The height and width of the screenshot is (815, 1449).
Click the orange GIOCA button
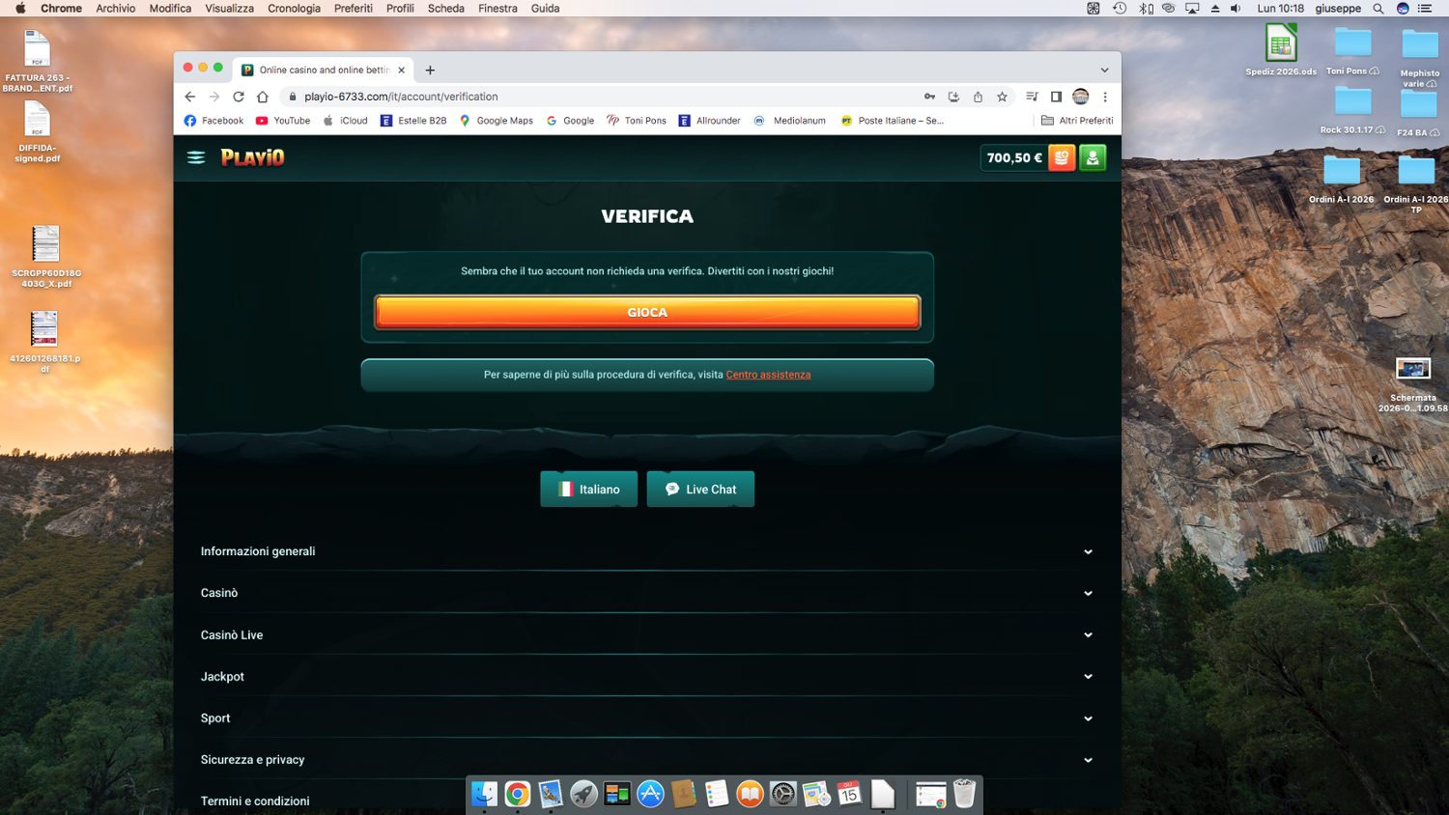(647, 312)
